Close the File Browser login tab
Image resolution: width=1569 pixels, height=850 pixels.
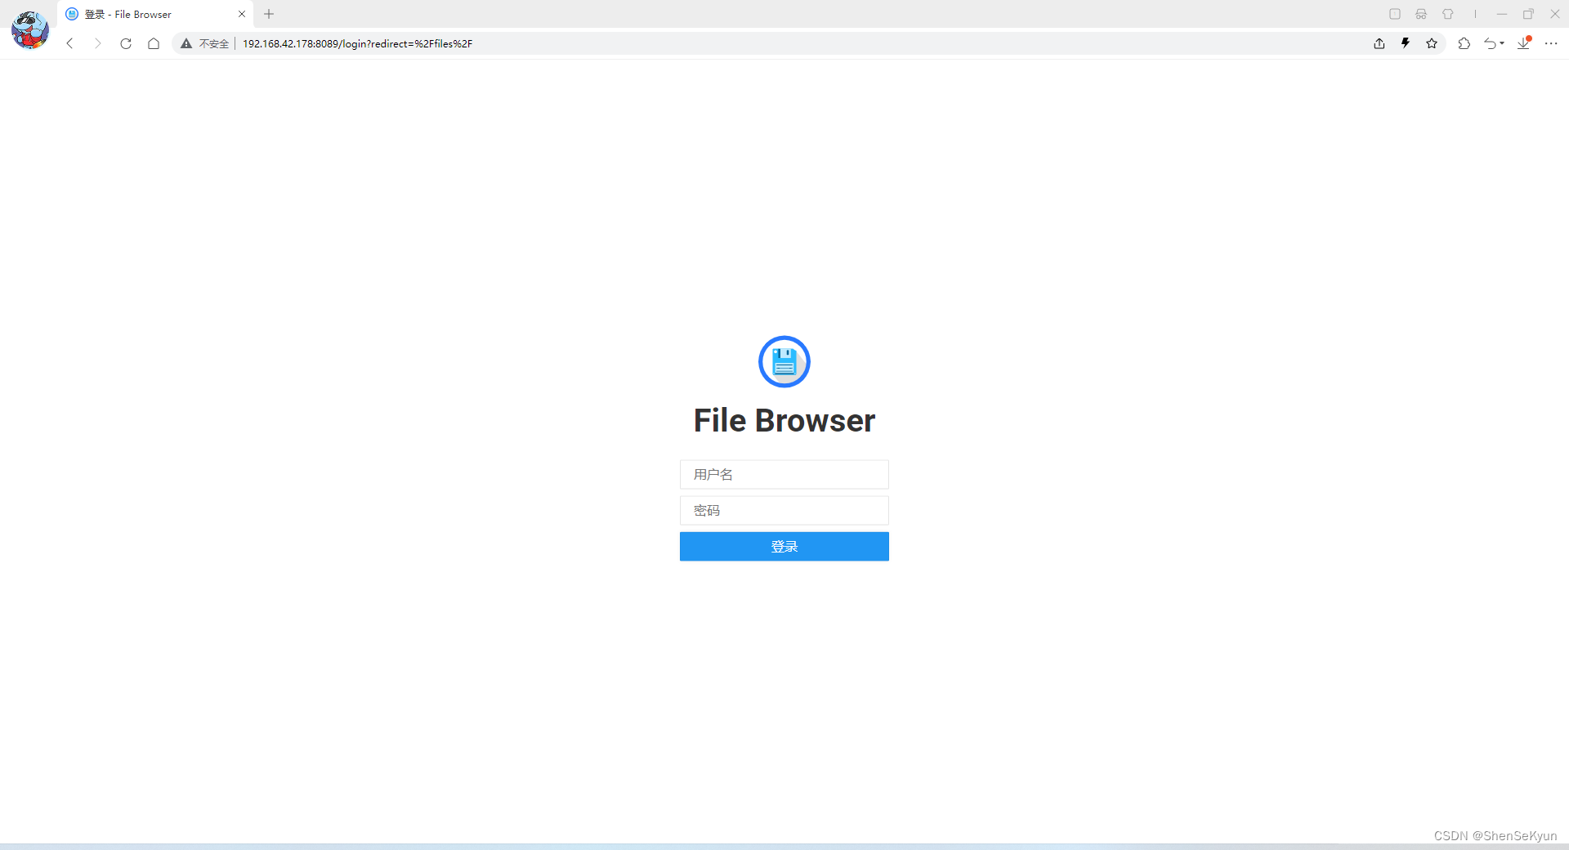(242, 14)
